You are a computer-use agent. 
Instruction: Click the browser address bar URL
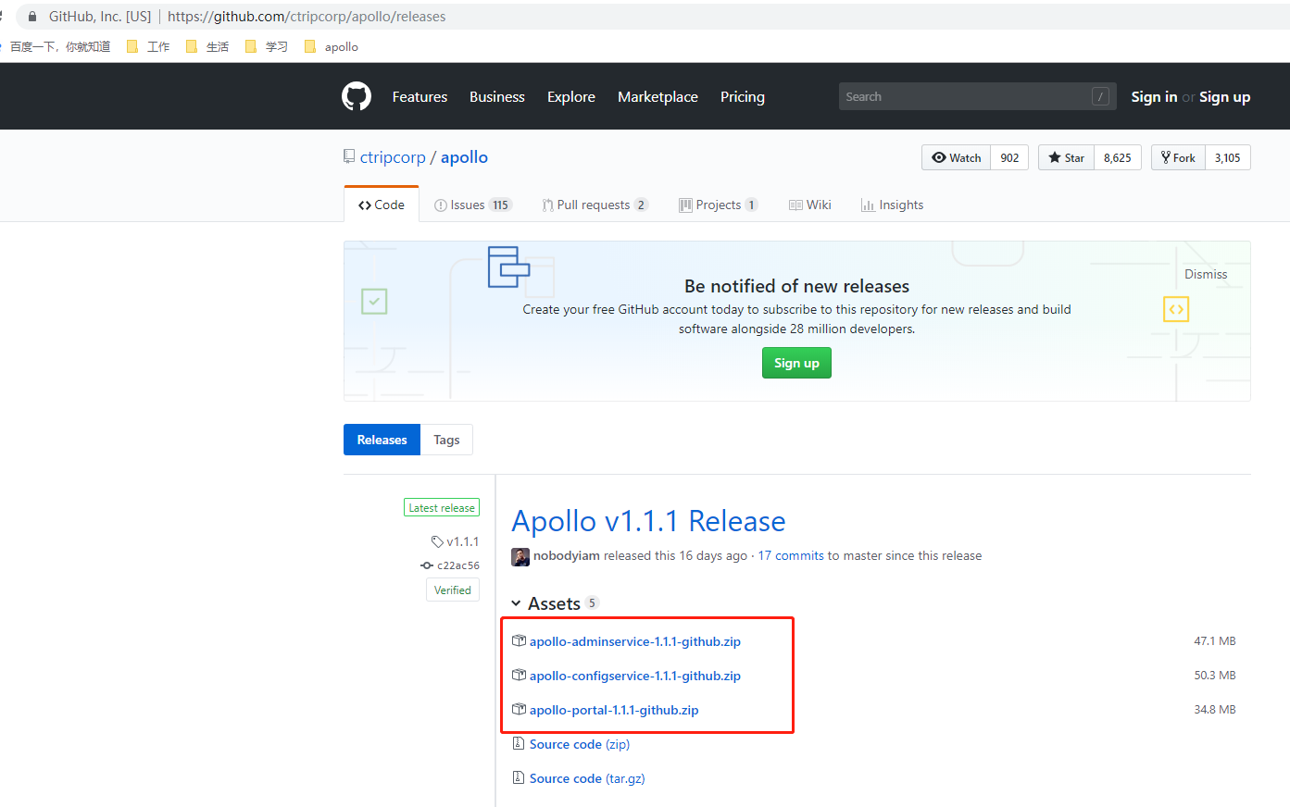tap(307, 17)
